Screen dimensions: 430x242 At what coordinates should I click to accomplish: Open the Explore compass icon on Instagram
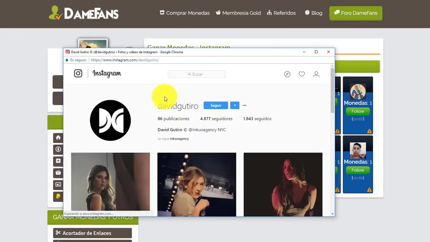[287, 74]
